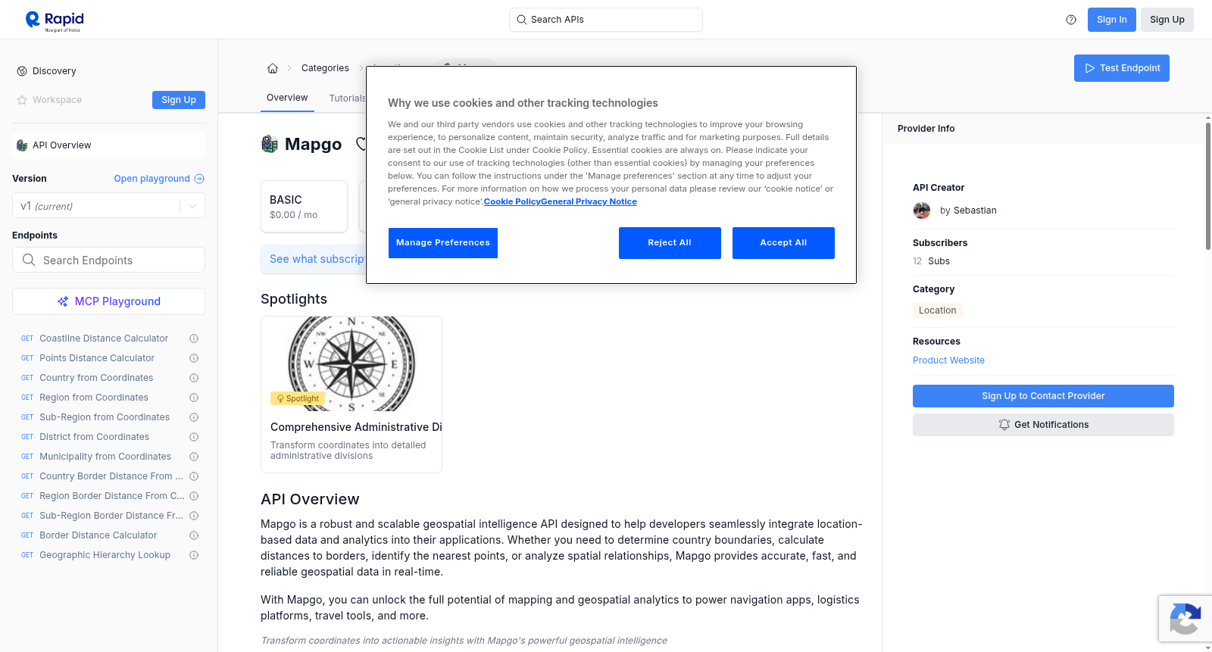Open the MCP Playground
Image resolution: width=1212 pixels, height=652 pixels.
click(108, 301)
